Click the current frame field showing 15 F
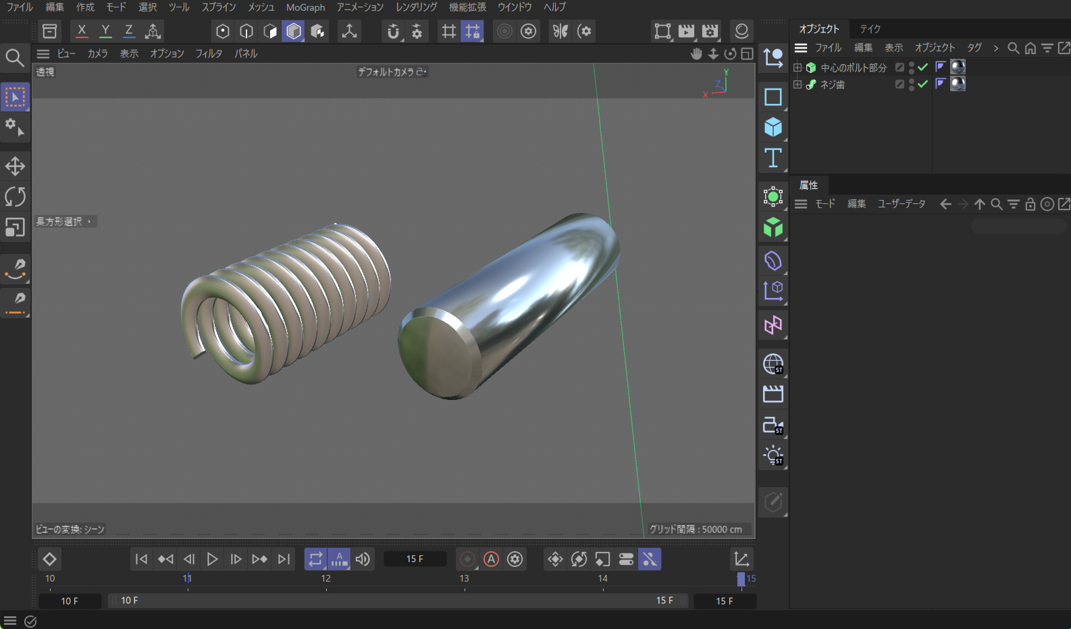Viewport: 1071px width, 629px height. pos(415,559)
